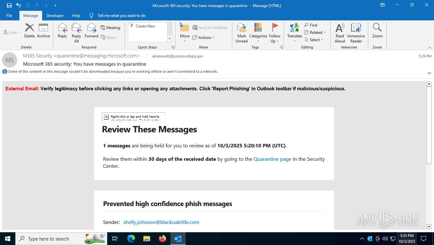Open the Select dropdown
Image resolution: width=434 pixels, height=245 pixels.
[x=314, y=40]
